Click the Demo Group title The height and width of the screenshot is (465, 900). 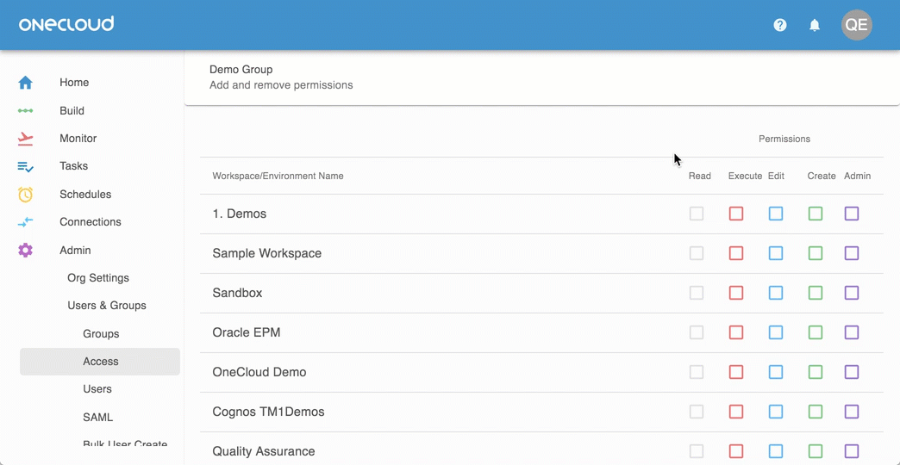241,70
